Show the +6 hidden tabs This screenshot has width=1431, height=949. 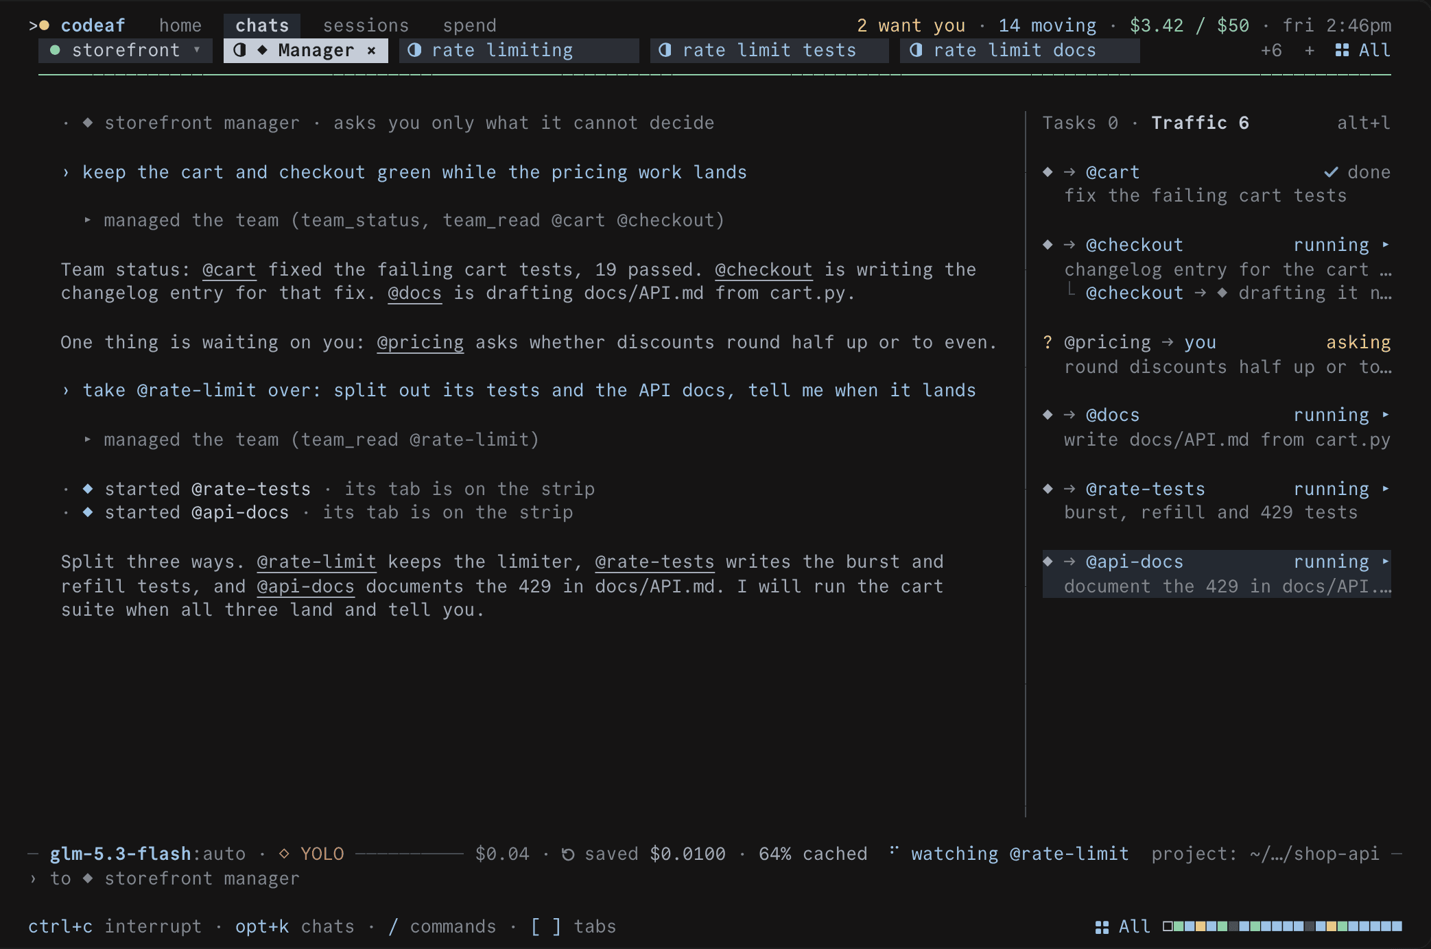tap(1271, 50)
